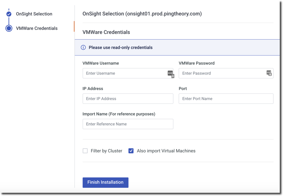Click into the IP Address field
Image resolution: width=283 pixels, height=196 pixels.
[x=128, y=99]
